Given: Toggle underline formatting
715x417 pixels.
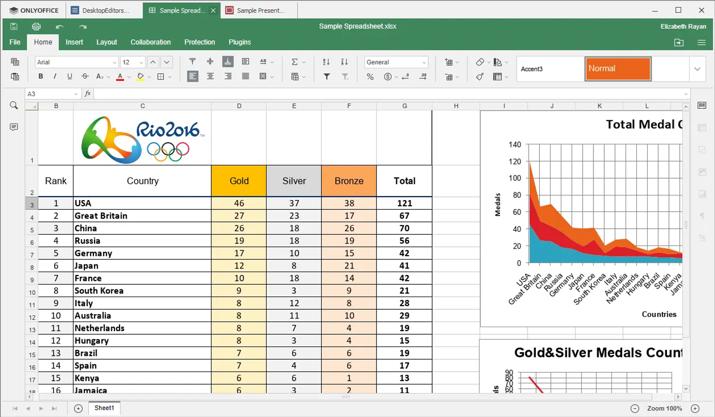Looking at the screenshot, I should coord(69,76).
